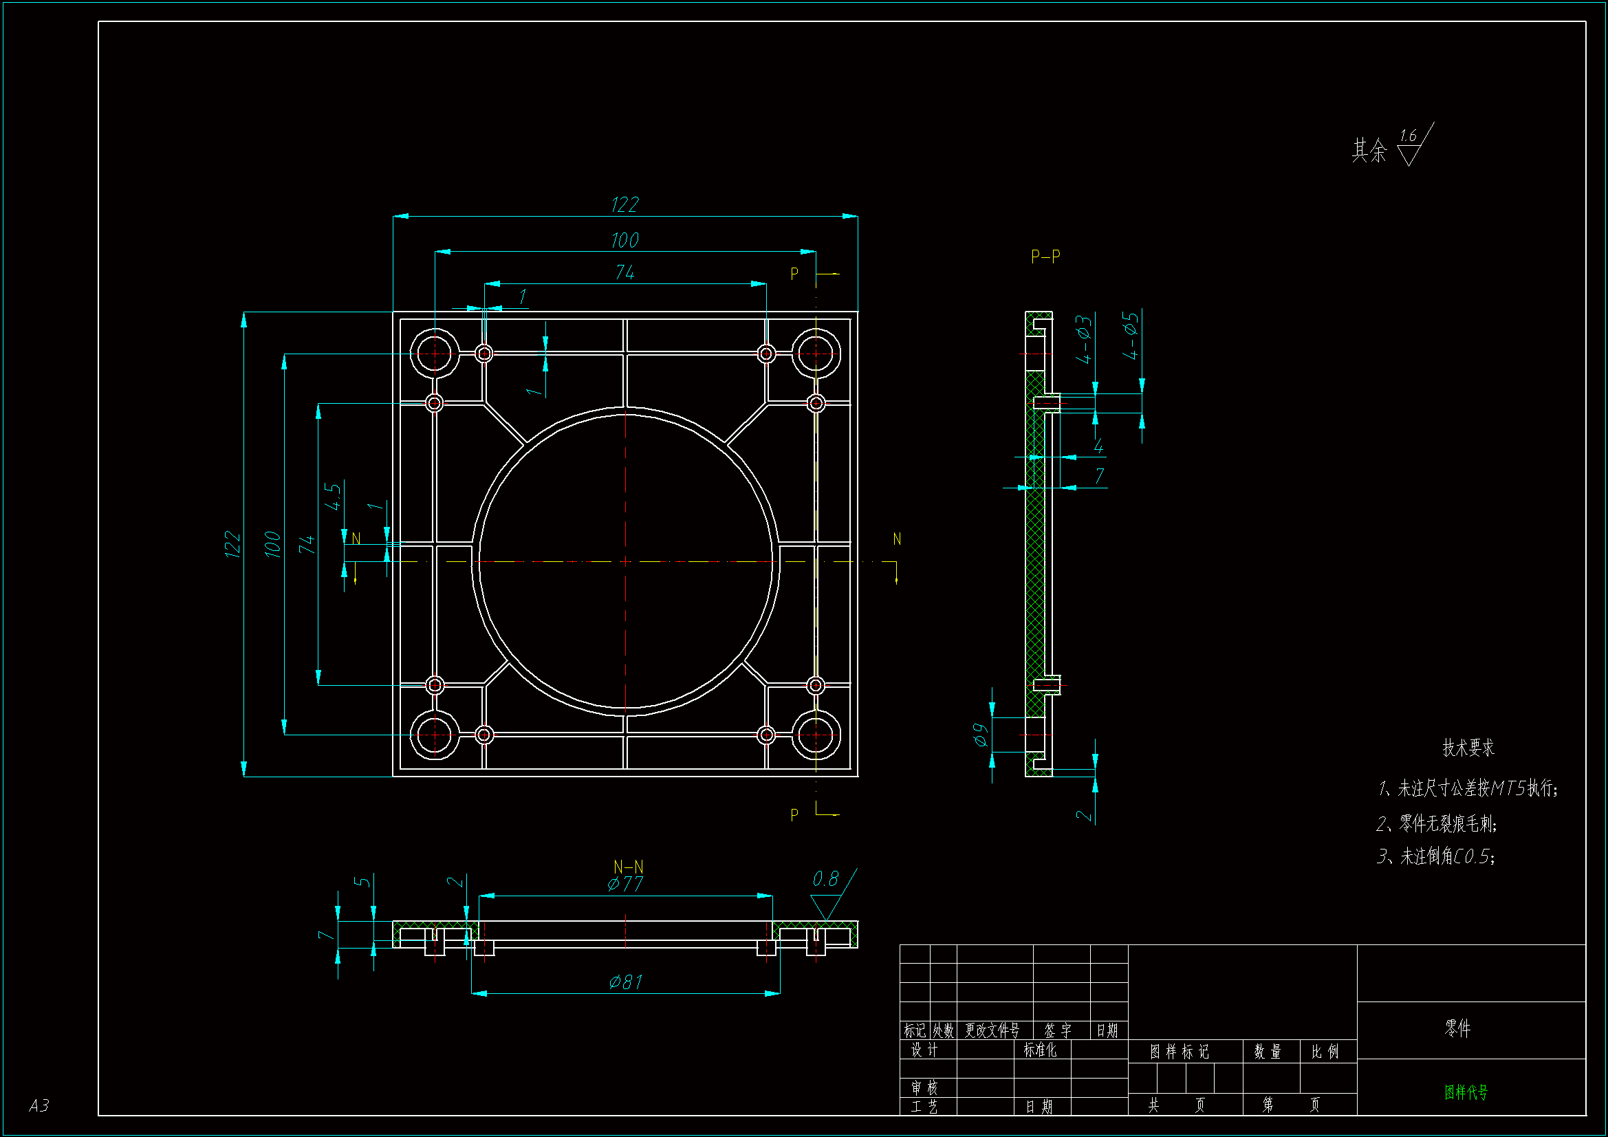Image resolution: width=1608 pixels, height=1137 pixels.
Task: Select the 技术要求 heading text
Action: pos(1468,748)
